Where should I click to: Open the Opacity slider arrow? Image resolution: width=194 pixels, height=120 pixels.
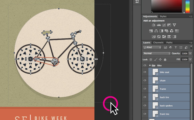(190, 54)
